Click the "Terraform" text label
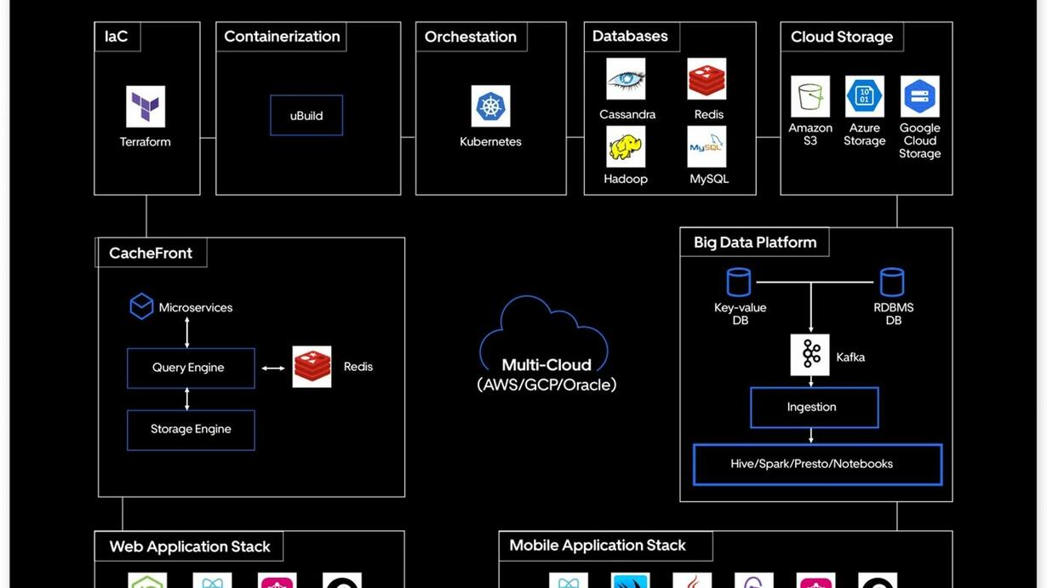This screenshot has width=1047, height=588. 146,142
